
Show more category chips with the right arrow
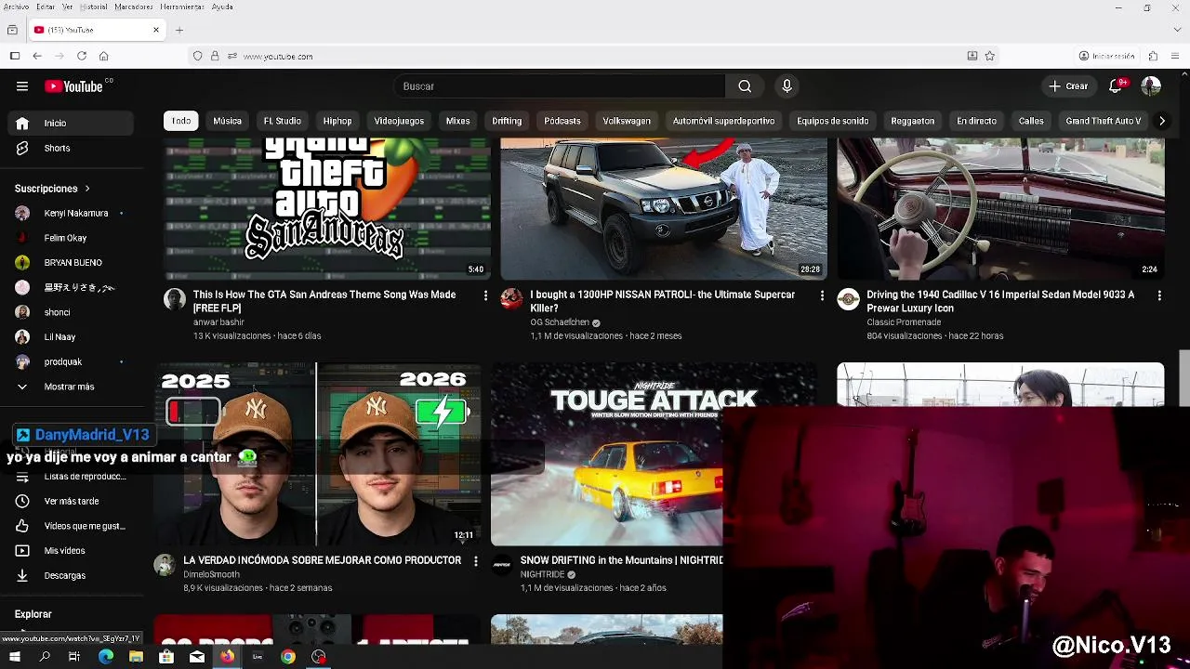click(1161, 121)
